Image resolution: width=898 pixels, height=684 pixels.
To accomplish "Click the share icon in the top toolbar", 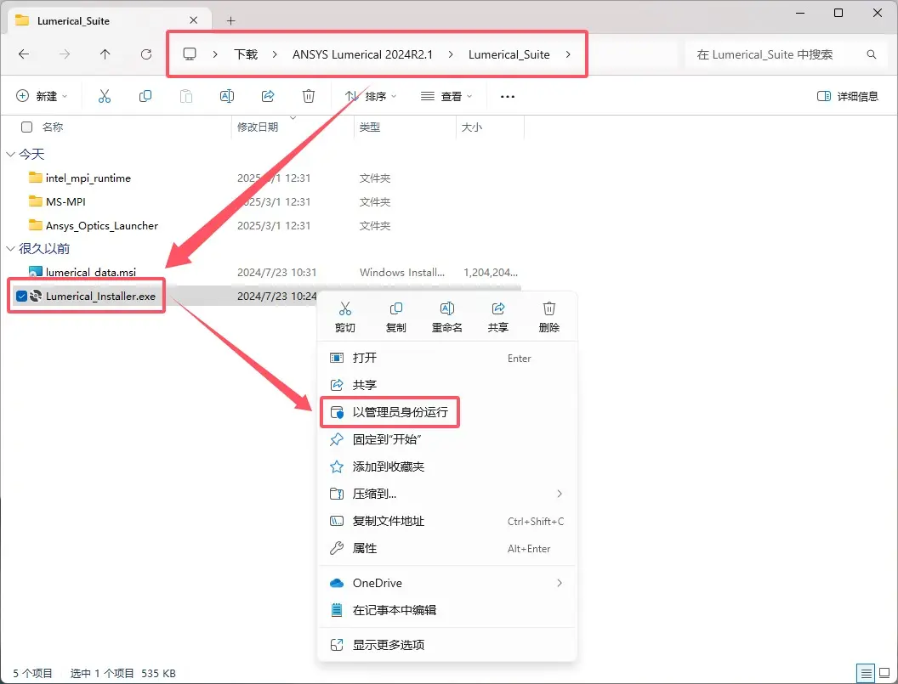I will [268, 96].
